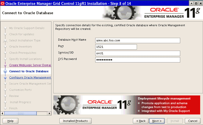This screenshot has width=203, height=125.
Task: Click the SYS Password label
Action: 67,59
